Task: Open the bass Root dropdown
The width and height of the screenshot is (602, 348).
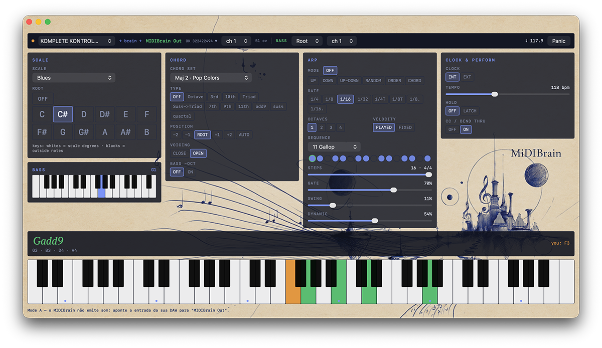Action: click(x=307, y=41)
